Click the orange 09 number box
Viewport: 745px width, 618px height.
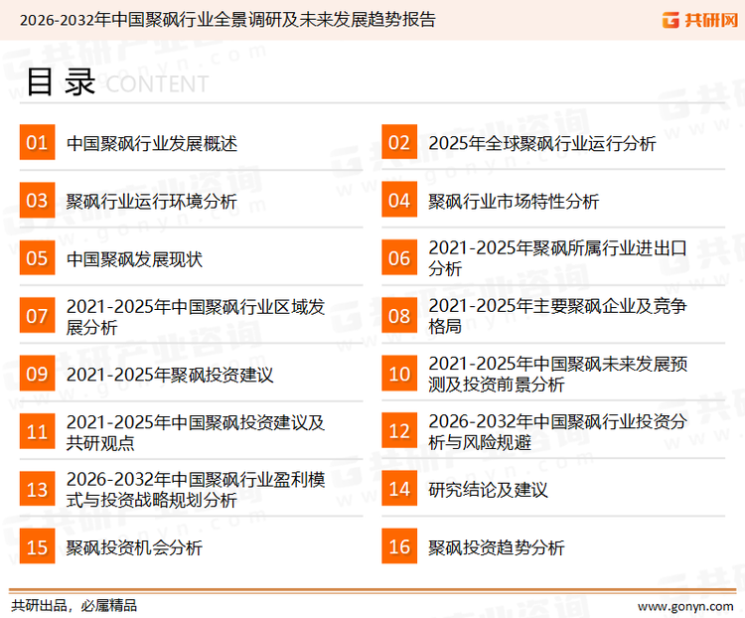coord(37,374)
